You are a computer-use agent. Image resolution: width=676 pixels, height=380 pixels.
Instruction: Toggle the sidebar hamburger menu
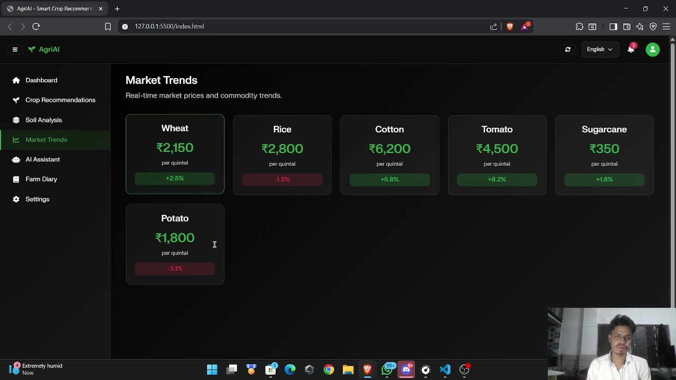15,50
